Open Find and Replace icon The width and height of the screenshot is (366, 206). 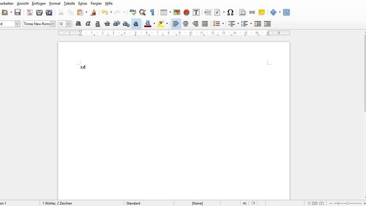click(142, 13)
